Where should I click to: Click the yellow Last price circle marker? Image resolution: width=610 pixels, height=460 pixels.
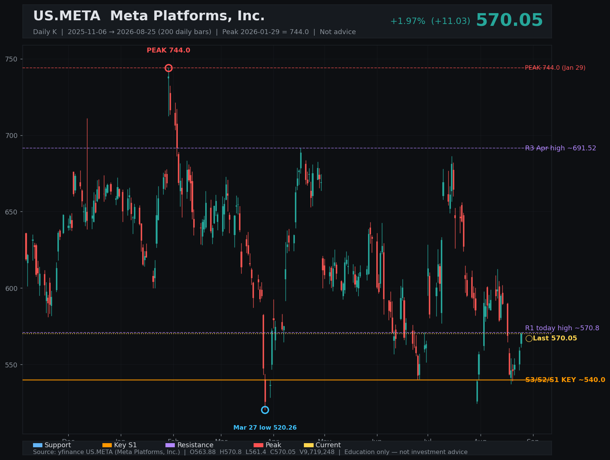529,339
